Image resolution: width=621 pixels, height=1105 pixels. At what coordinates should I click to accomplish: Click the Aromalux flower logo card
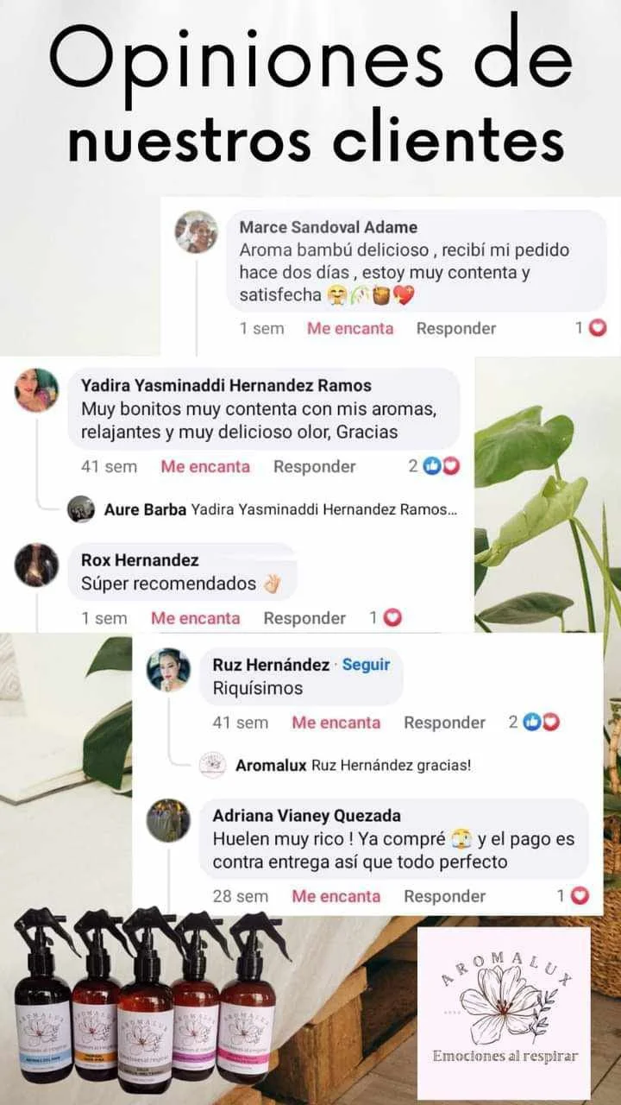[504, 1013]
